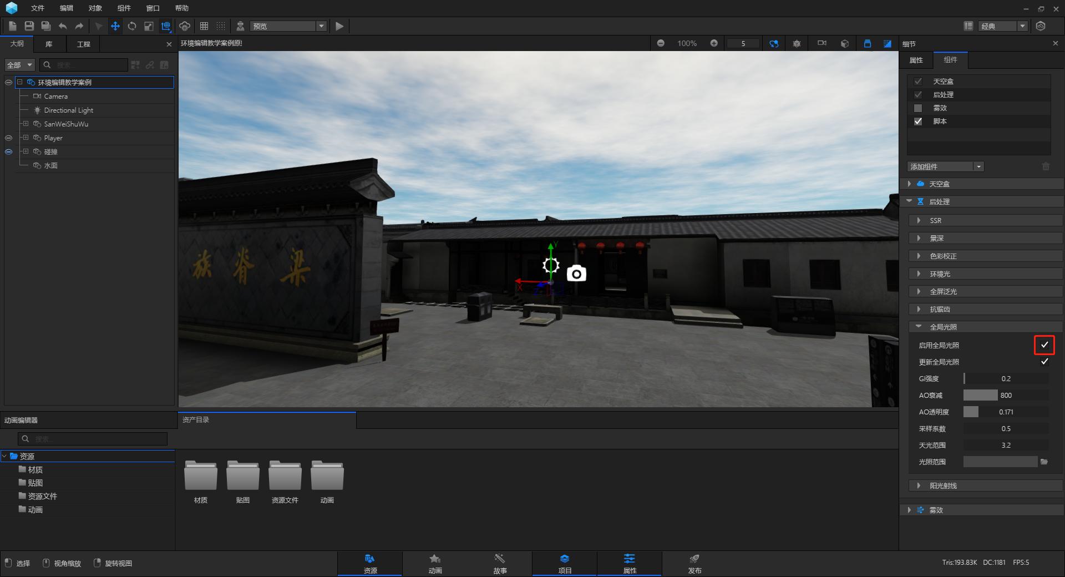Click the save-all icon in the toolbar
This screenshot has height=577, width=1065.
coord(46,26)
